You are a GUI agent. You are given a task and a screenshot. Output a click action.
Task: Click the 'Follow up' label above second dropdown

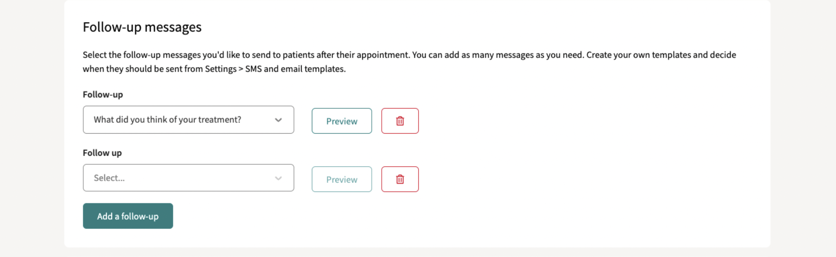point(102,153)
